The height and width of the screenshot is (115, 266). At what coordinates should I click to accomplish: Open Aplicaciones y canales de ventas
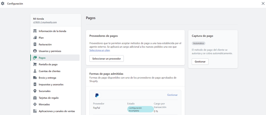pos(57,111)
